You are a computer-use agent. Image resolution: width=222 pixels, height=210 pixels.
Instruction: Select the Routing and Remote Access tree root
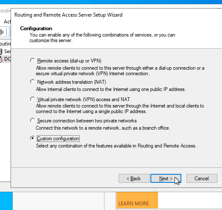pyautogui.click(x=6, y=44)
